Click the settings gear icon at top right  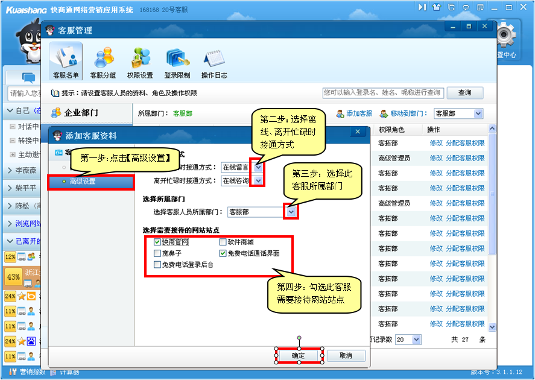[x=507, y=37]
